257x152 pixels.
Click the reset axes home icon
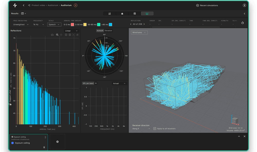(x=77, y=35)
